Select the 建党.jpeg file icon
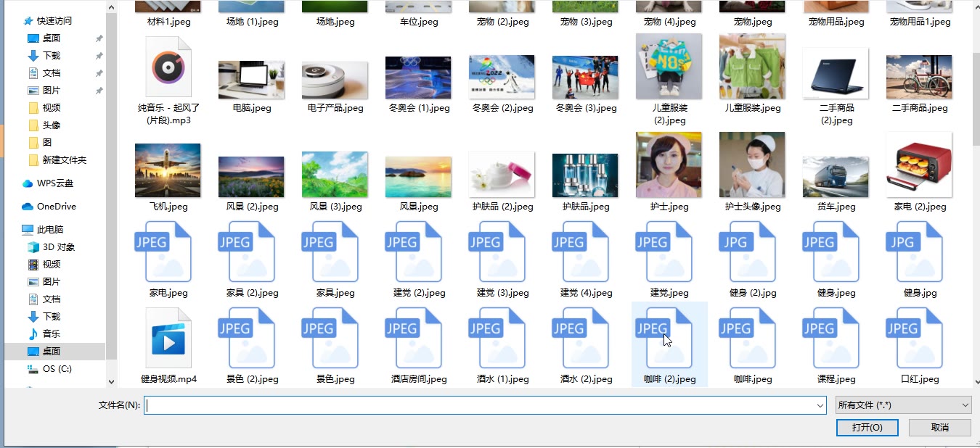The width and height of the screenshot is (980, 448). [x=664, y=251]
